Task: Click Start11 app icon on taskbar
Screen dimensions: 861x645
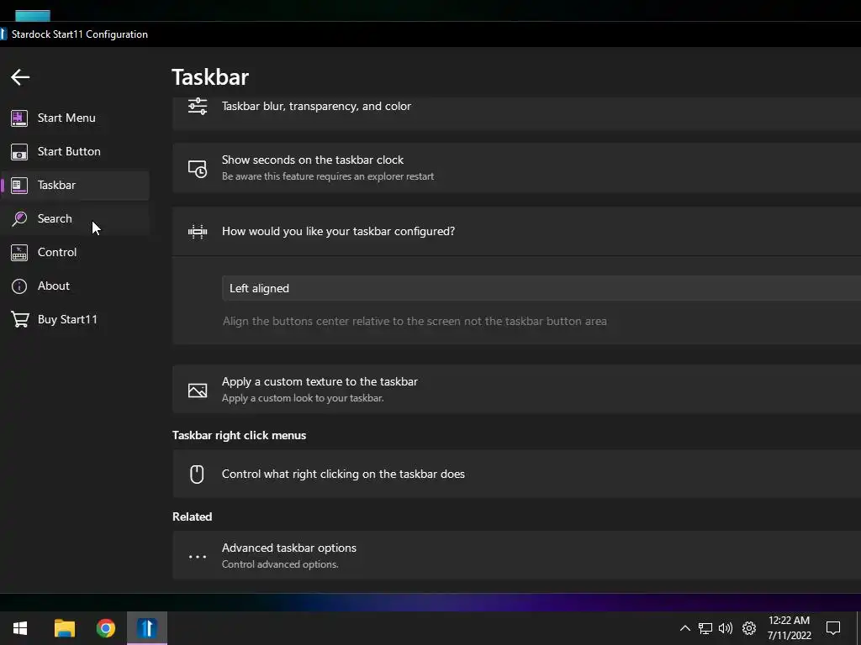Action: point(147,628)
